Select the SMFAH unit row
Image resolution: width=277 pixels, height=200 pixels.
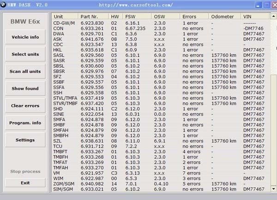[161, 130]
